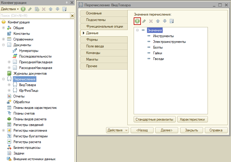This screenshot has height=162, width=231.
Task: Expand the ВидТовара enumeration
Action: [9, 85]
